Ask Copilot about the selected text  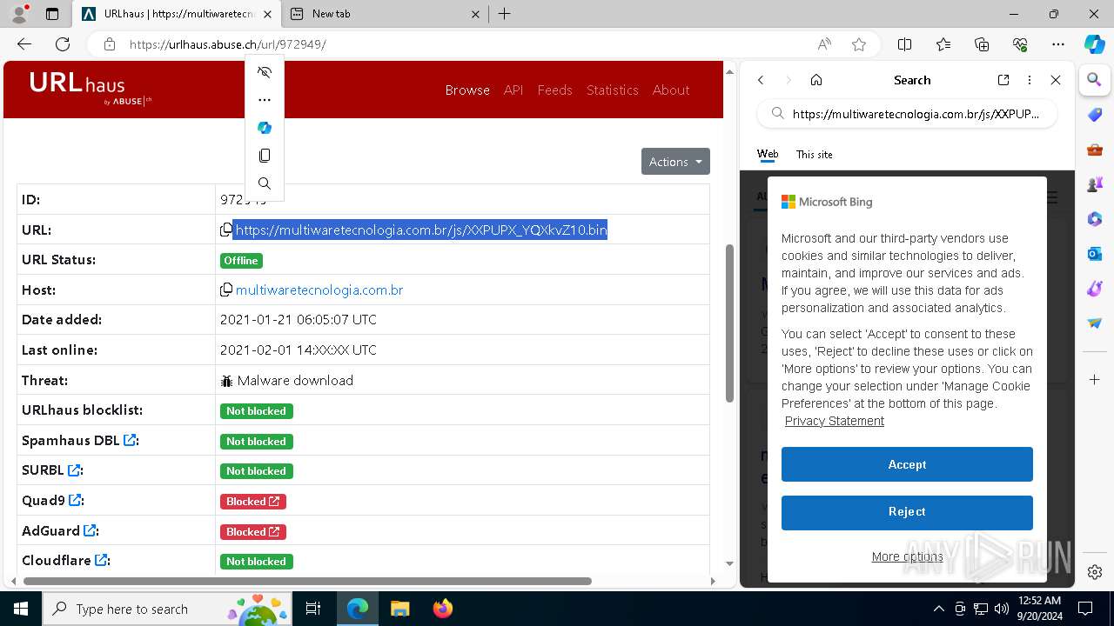pyautogui.click(x=265, y=128)
